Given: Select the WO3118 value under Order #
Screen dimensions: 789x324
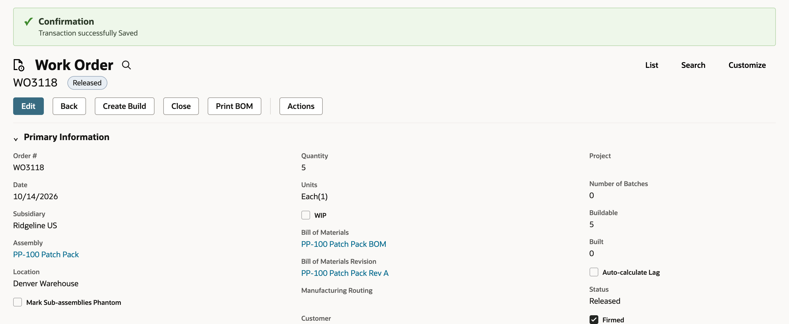Looking at the screenshot, I should pos(28,167).
